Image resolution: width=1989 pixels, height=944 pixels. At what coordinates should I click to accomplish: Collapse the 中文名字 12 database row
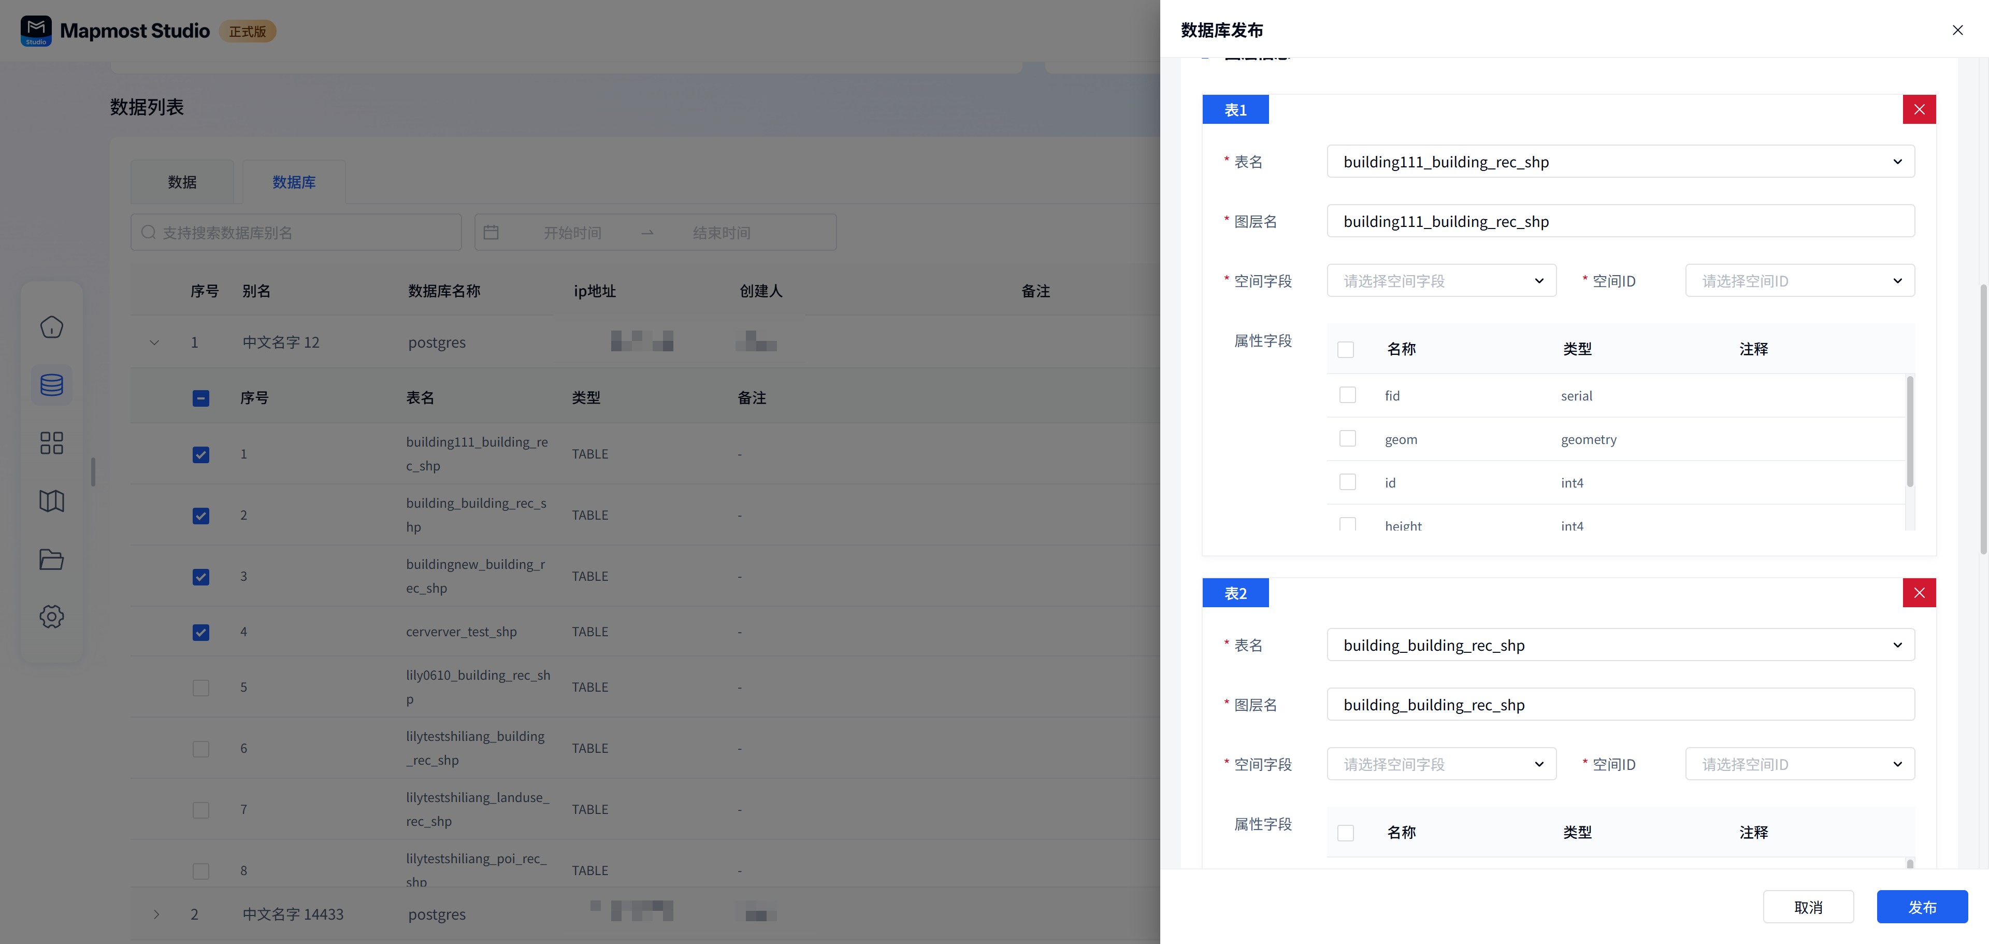(x=154, y=342)
